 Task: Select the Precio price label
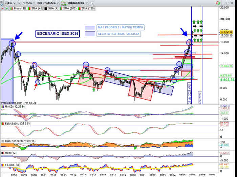[x=18, y=8]
